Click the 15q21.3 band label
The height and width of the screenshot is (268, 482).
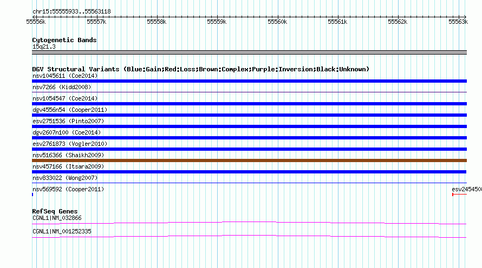[44, 46]
